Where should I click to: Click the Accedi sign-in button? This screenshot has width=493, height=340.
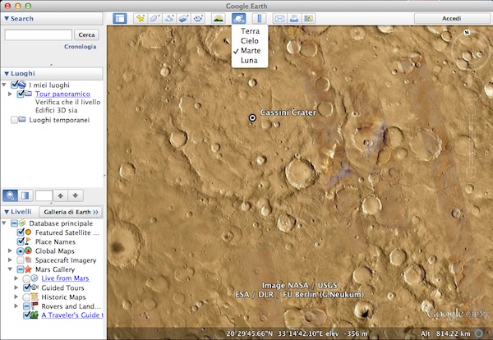451,18
